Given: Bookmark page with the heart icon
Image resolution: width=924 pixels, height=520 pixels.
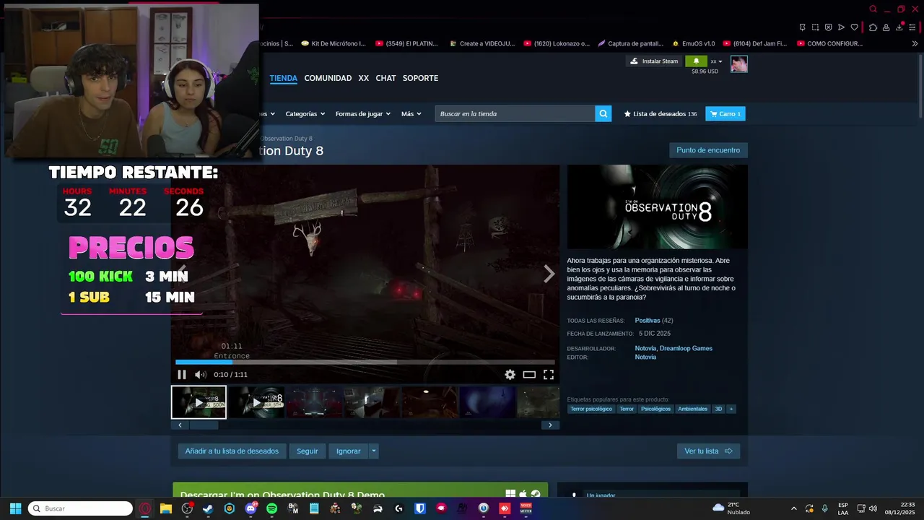Looking at the screenshot, I should [854, 27].
